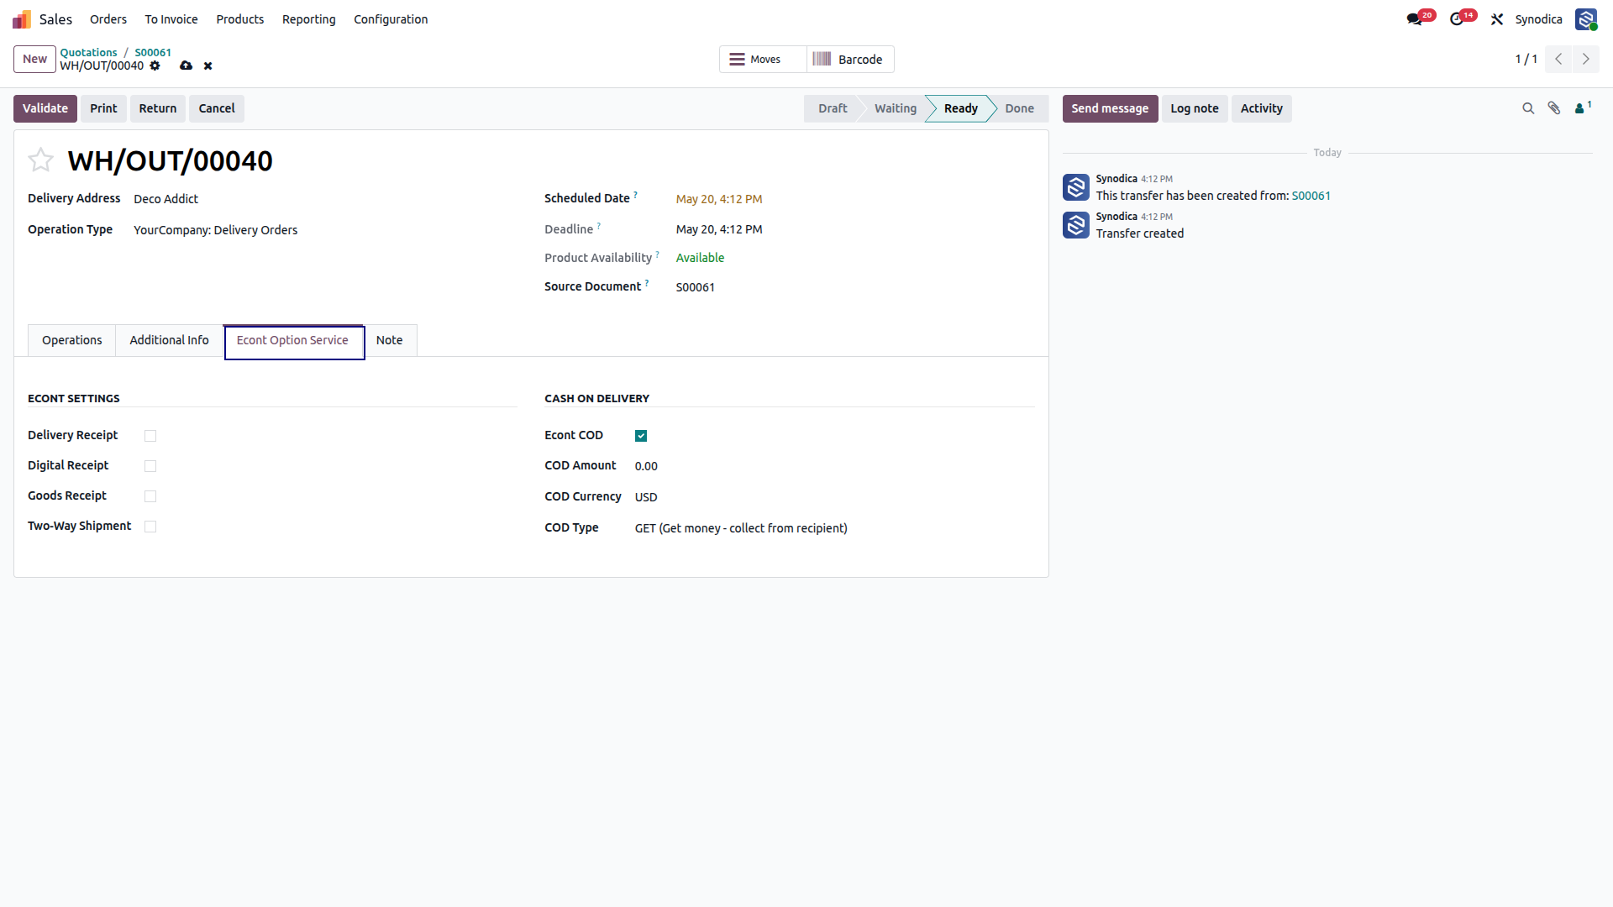Open the gear actions menu beside WH/OUT/00040
1613x907 pixels.
click(155, 66)
